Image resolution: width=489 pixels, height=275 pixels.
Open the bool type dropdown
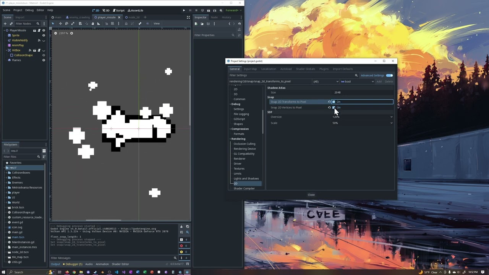point(357,81)
